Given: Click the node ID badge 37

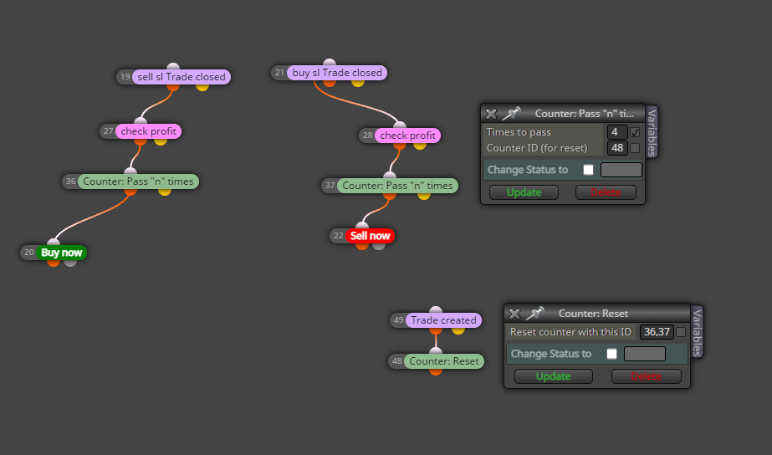Looking at the screenshot, I should [330, 186].
